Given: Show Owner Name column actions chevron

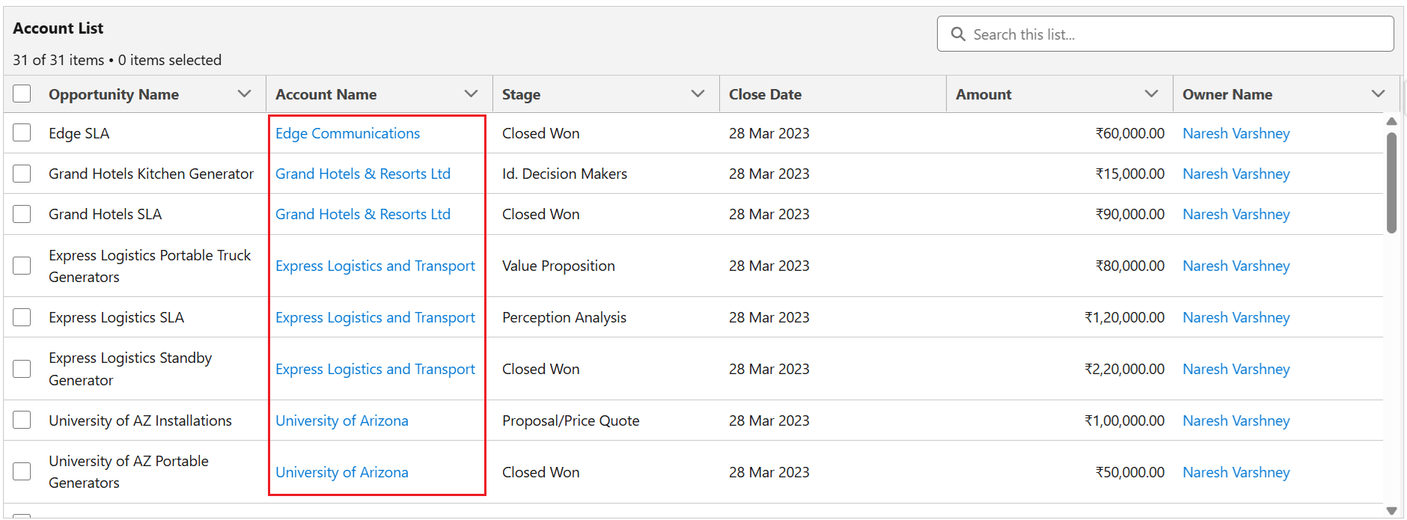Looking at the screenshot, I should pos(1378,94).
